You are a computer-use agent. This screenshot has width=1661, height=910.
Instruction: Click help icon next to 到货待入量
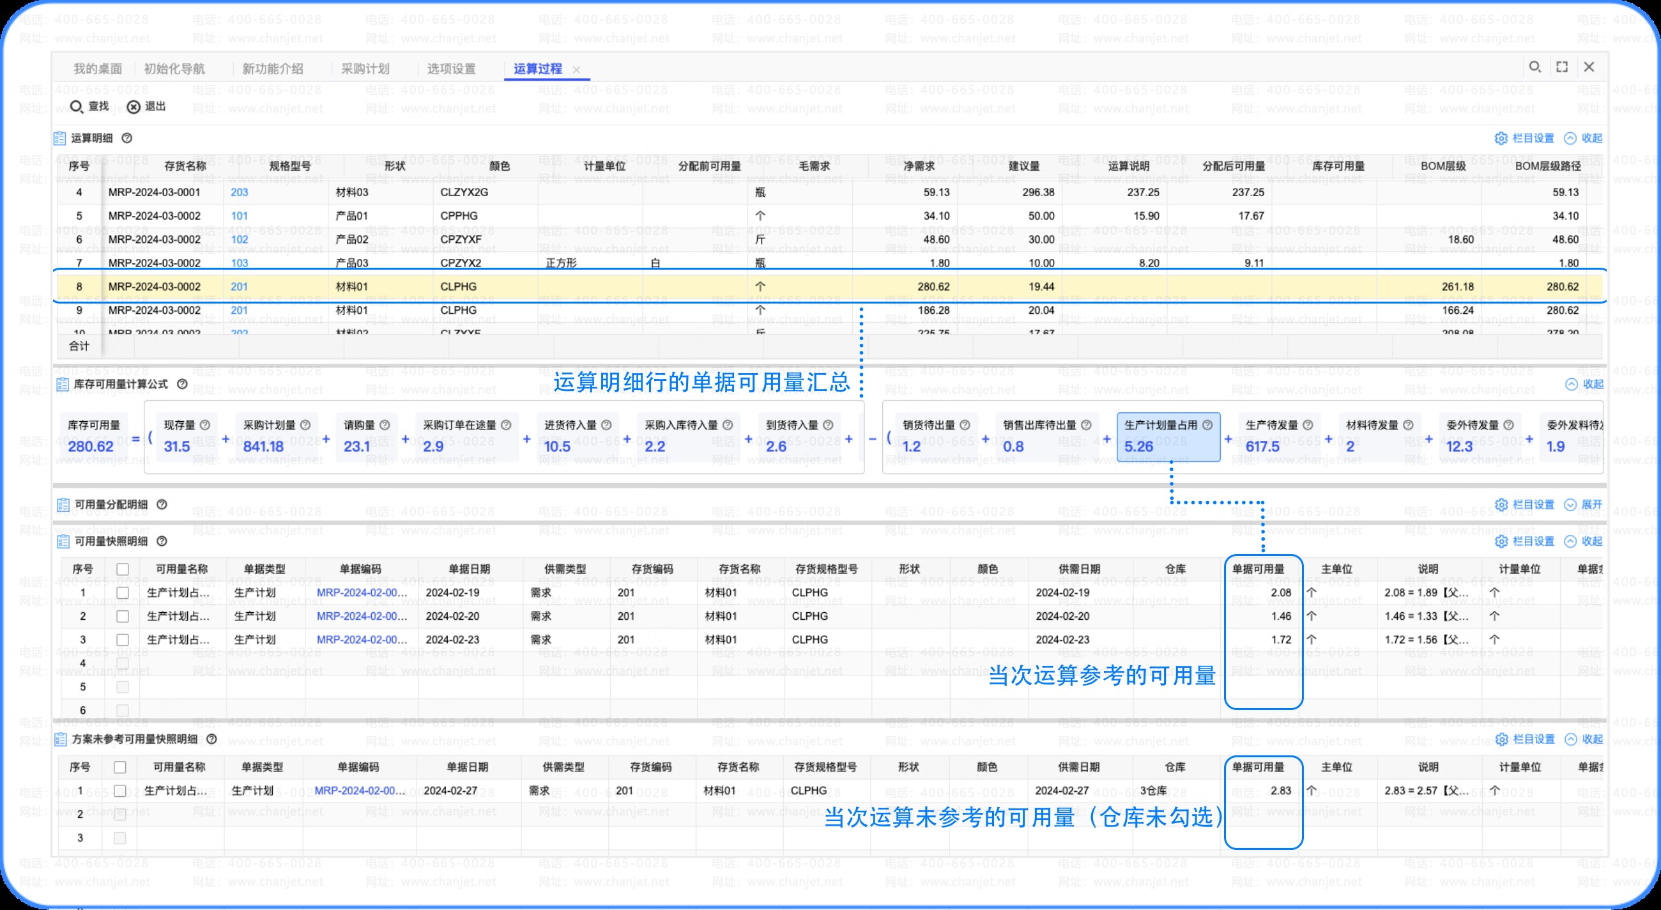(x=829, y=425)
